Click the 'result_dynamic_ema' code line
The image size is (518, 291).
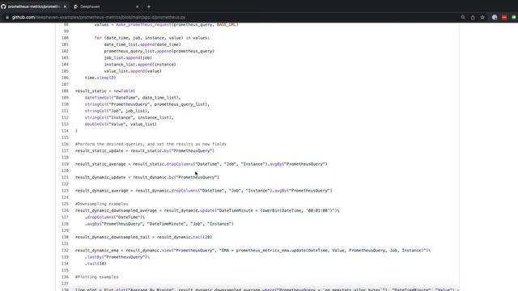[253, 251]
